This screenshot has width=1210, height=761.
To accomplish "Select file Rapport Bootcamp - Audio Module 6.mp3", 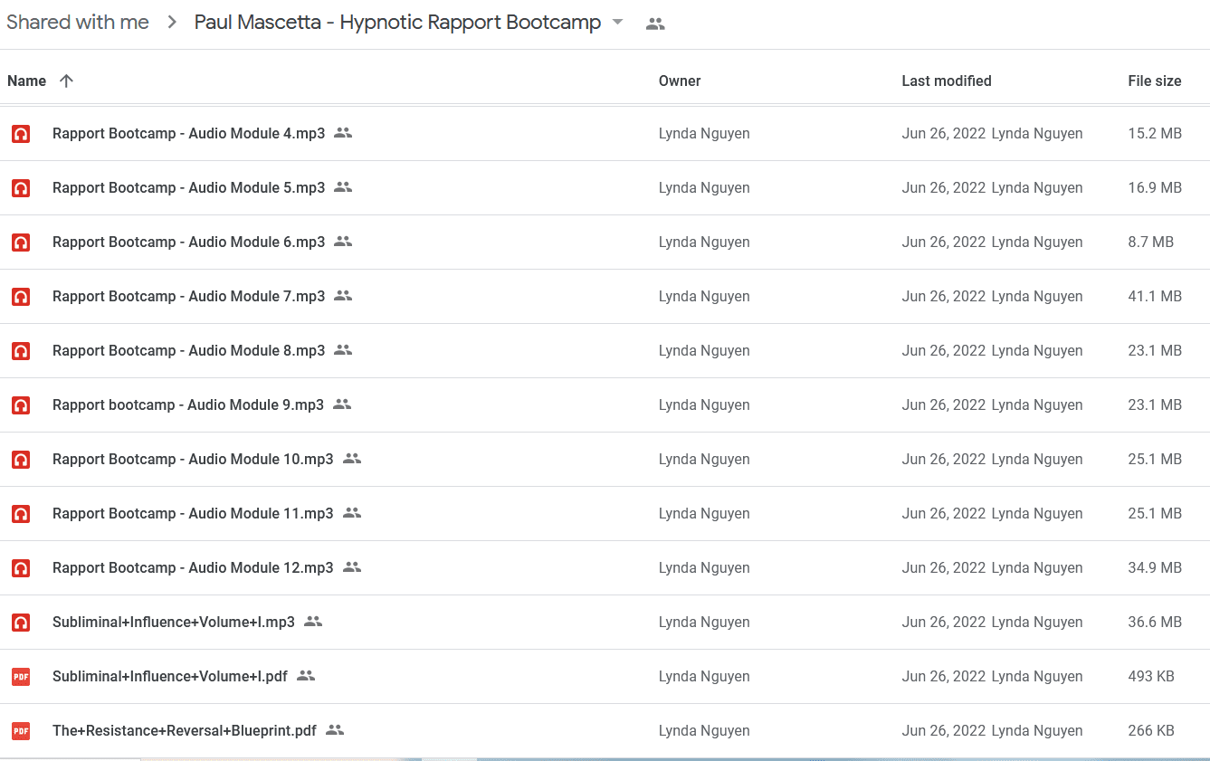I will point(188,242).
